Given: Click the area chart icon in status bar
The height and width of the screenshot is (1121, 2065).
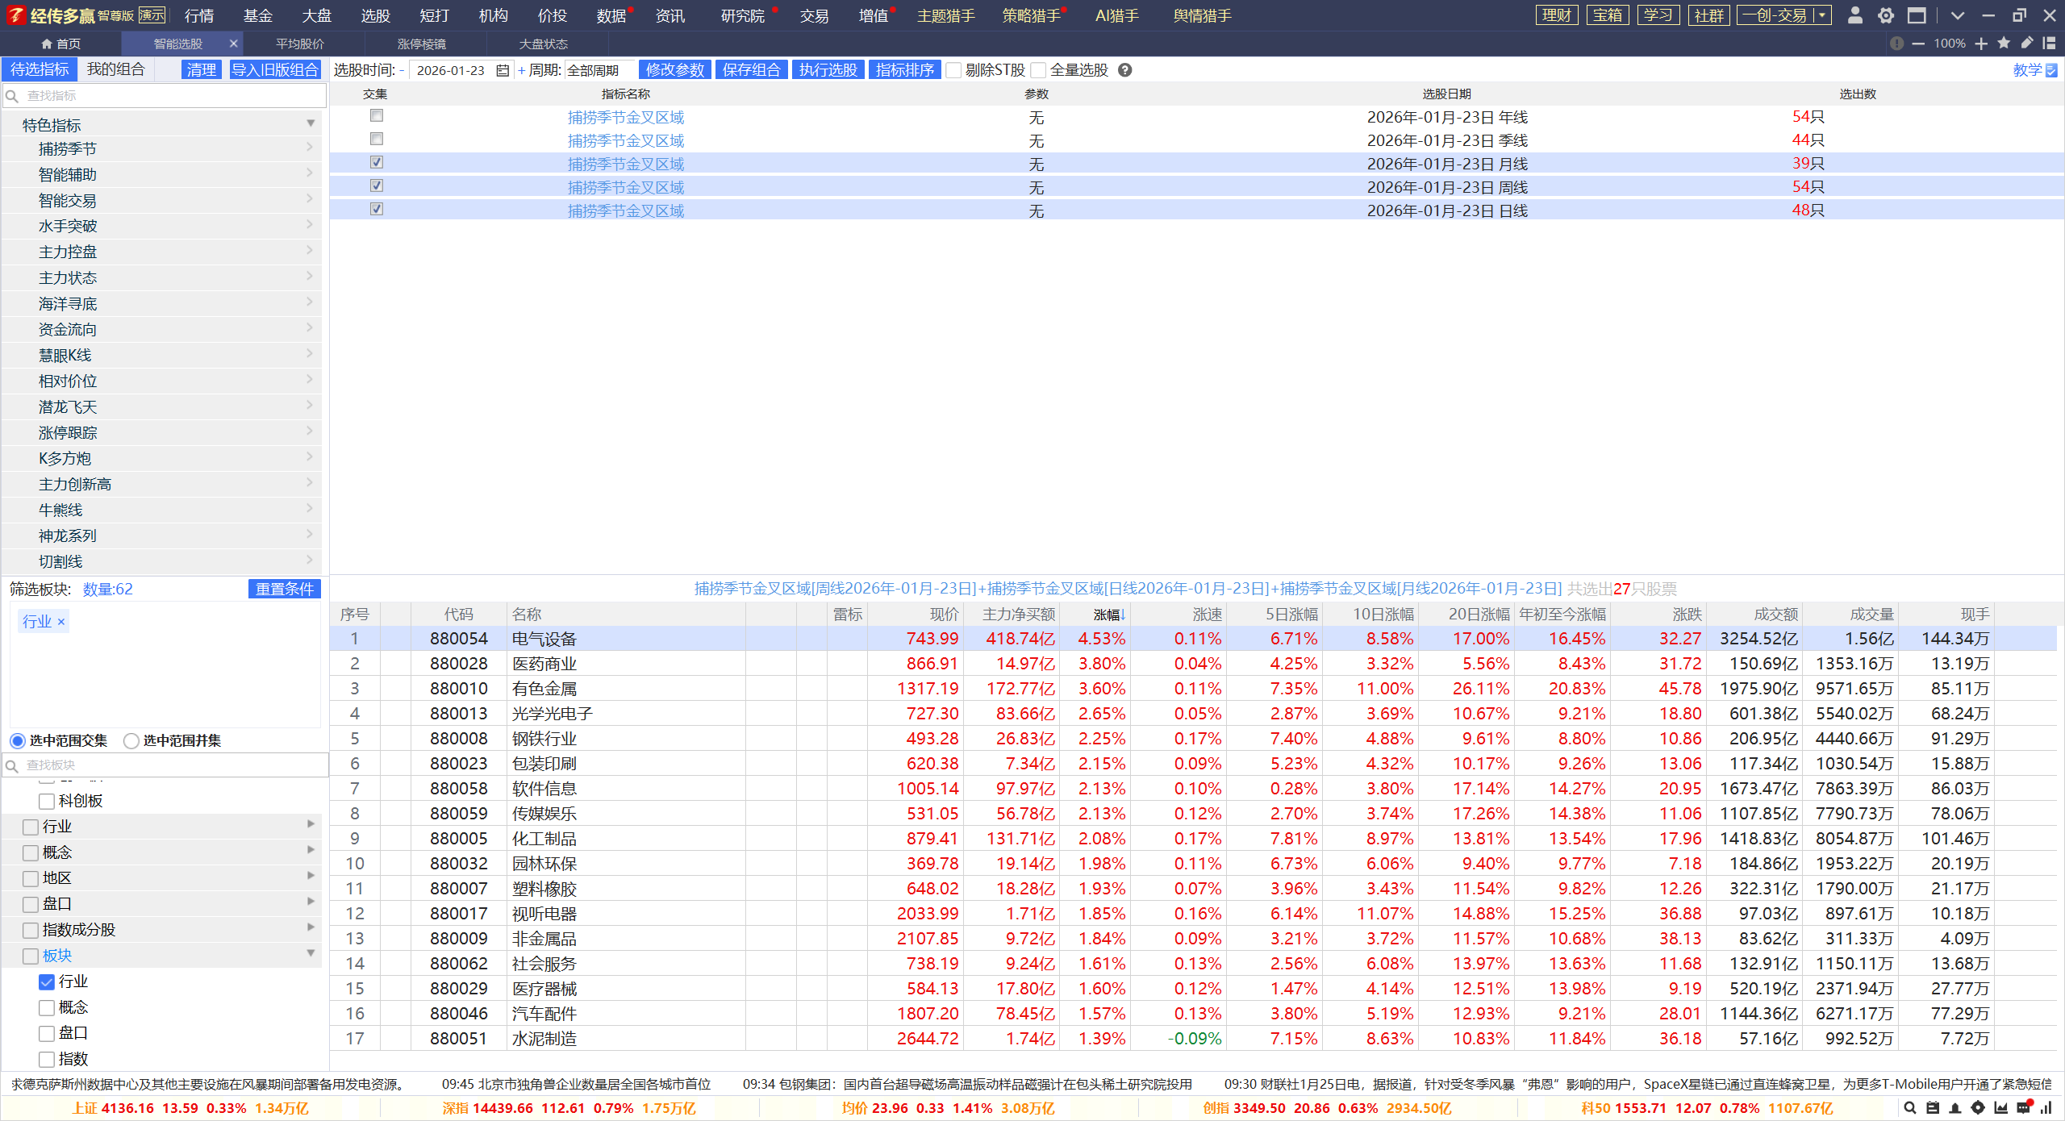Looking at the screenshot, I should click(2000, 1108).
